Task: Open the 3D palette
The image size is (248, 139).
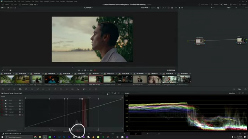Action: click(96, 89)
